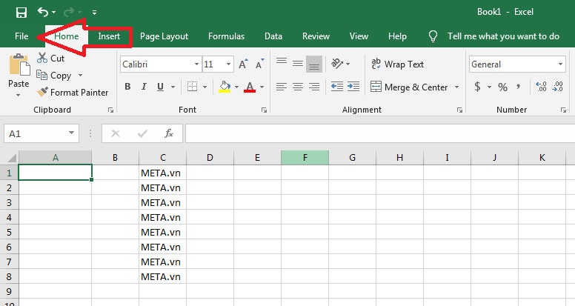Open the Help tab
575x306 pixels.
click(397, 36)
